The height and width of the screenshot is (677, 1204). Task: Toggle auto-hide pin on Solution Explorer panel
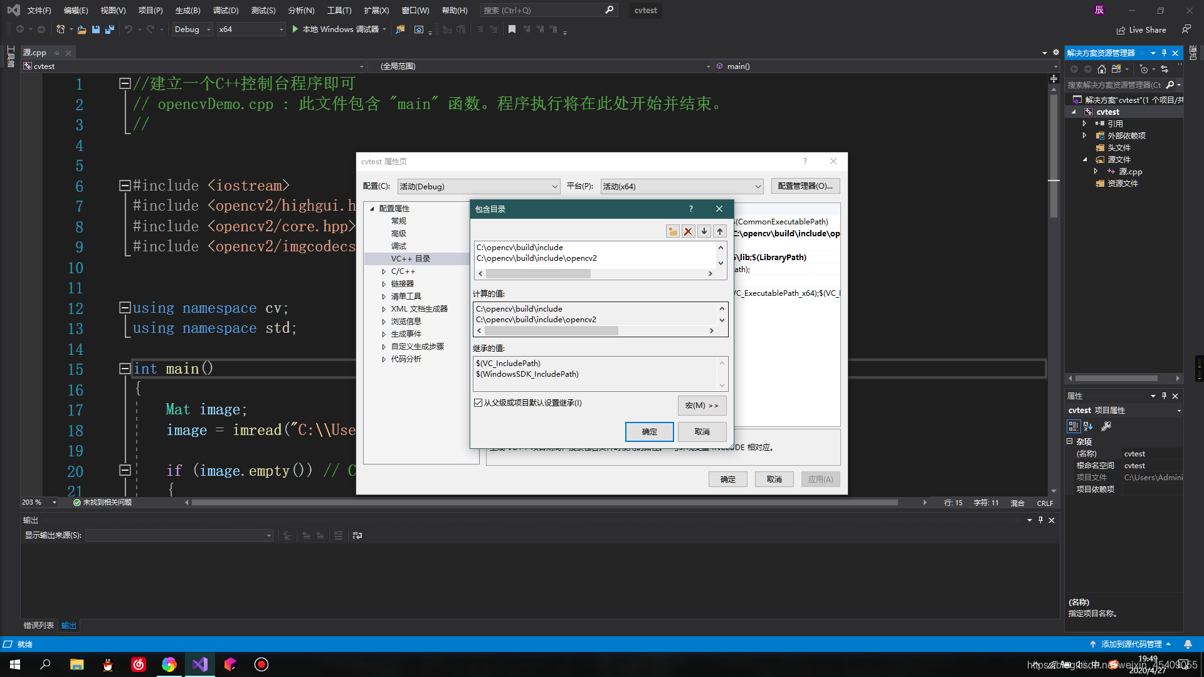(x=1164, y=53)
